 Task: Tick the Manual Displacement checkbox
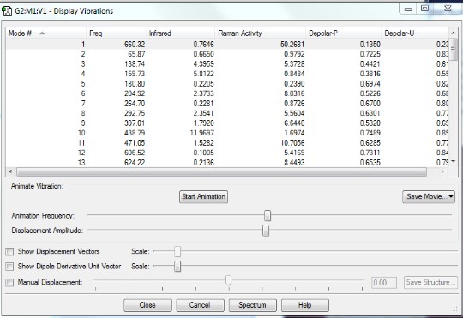pyautogui.click(x=9, y=283)
